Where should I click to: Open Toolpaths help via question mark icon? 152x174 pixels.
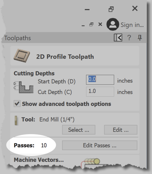(x=129, y=38)
